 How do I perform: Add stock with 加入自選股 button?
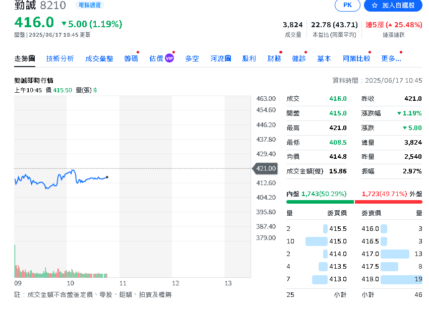click(x=393, y=5)
